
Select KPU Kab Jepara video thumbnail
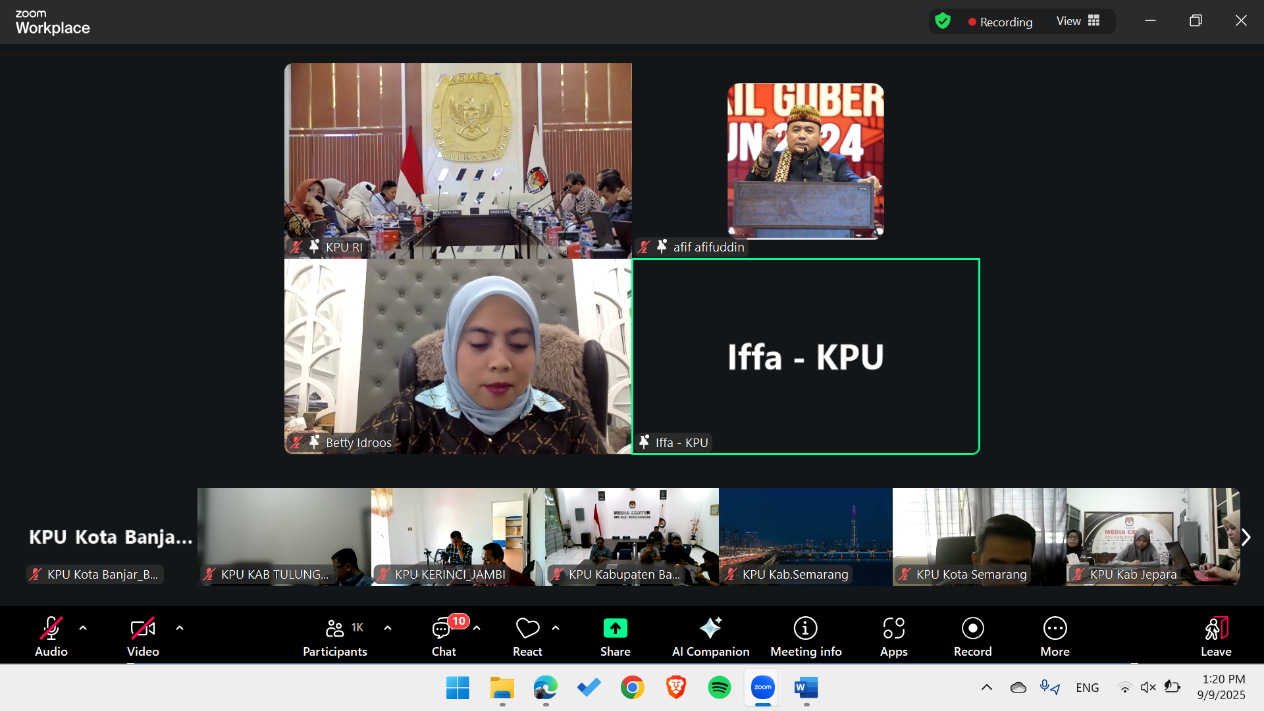pos(1153,537)
